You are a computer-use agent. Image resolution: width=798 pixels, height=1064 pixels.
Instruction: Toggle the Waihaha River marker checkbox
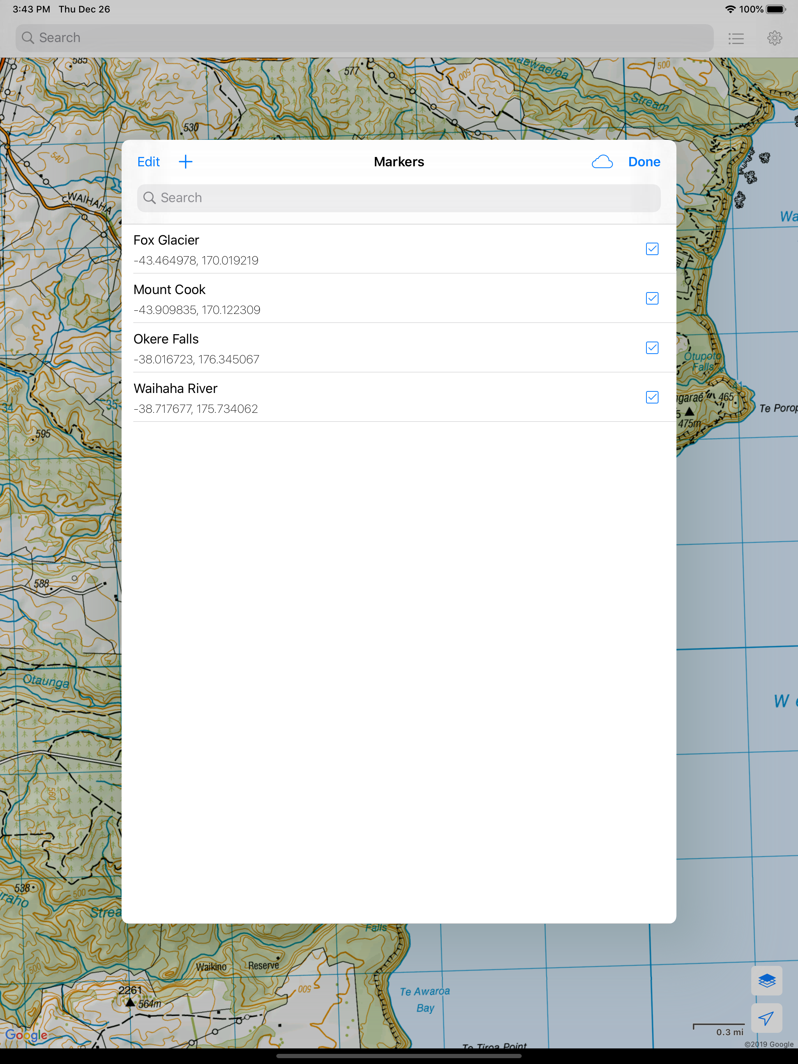tap(651, 397)
